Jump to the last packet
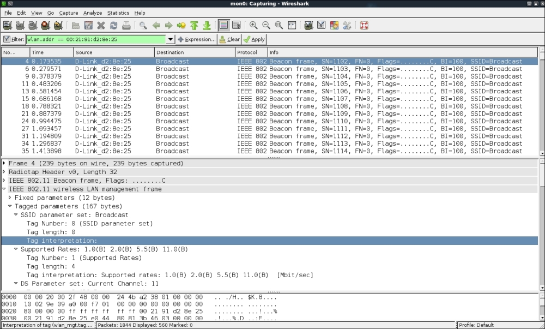The width and height of the screenshot is (545, 329). click(x=207, y=26)
